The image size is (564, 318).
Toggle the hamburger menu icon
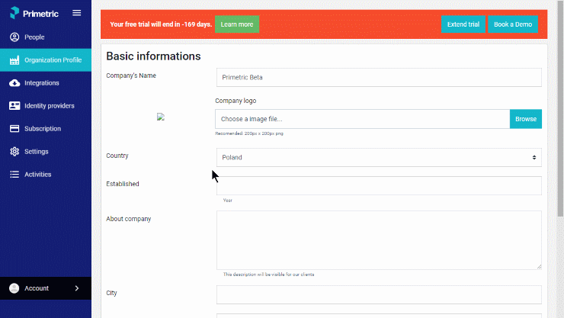77,13
